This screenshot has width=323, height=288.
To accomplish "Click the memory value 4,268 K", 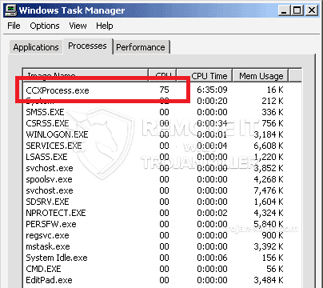I will coord(269,179).
